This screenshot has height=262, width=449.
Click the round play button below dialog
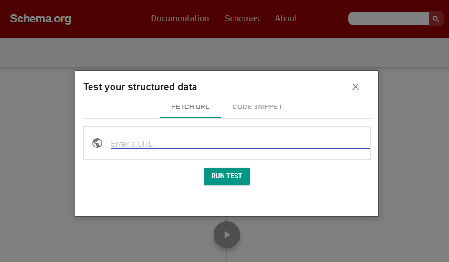click(x=227, y=235)
